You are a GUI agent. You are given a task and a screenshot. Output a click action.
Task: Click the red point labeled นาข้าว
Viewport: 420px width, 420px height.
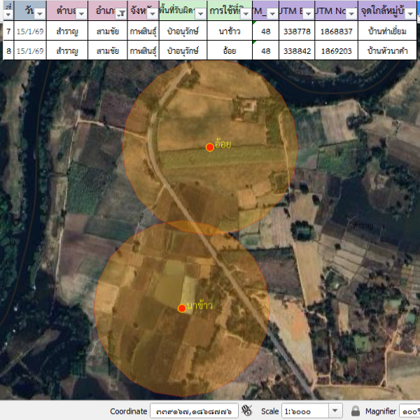(x=182, y=308)
